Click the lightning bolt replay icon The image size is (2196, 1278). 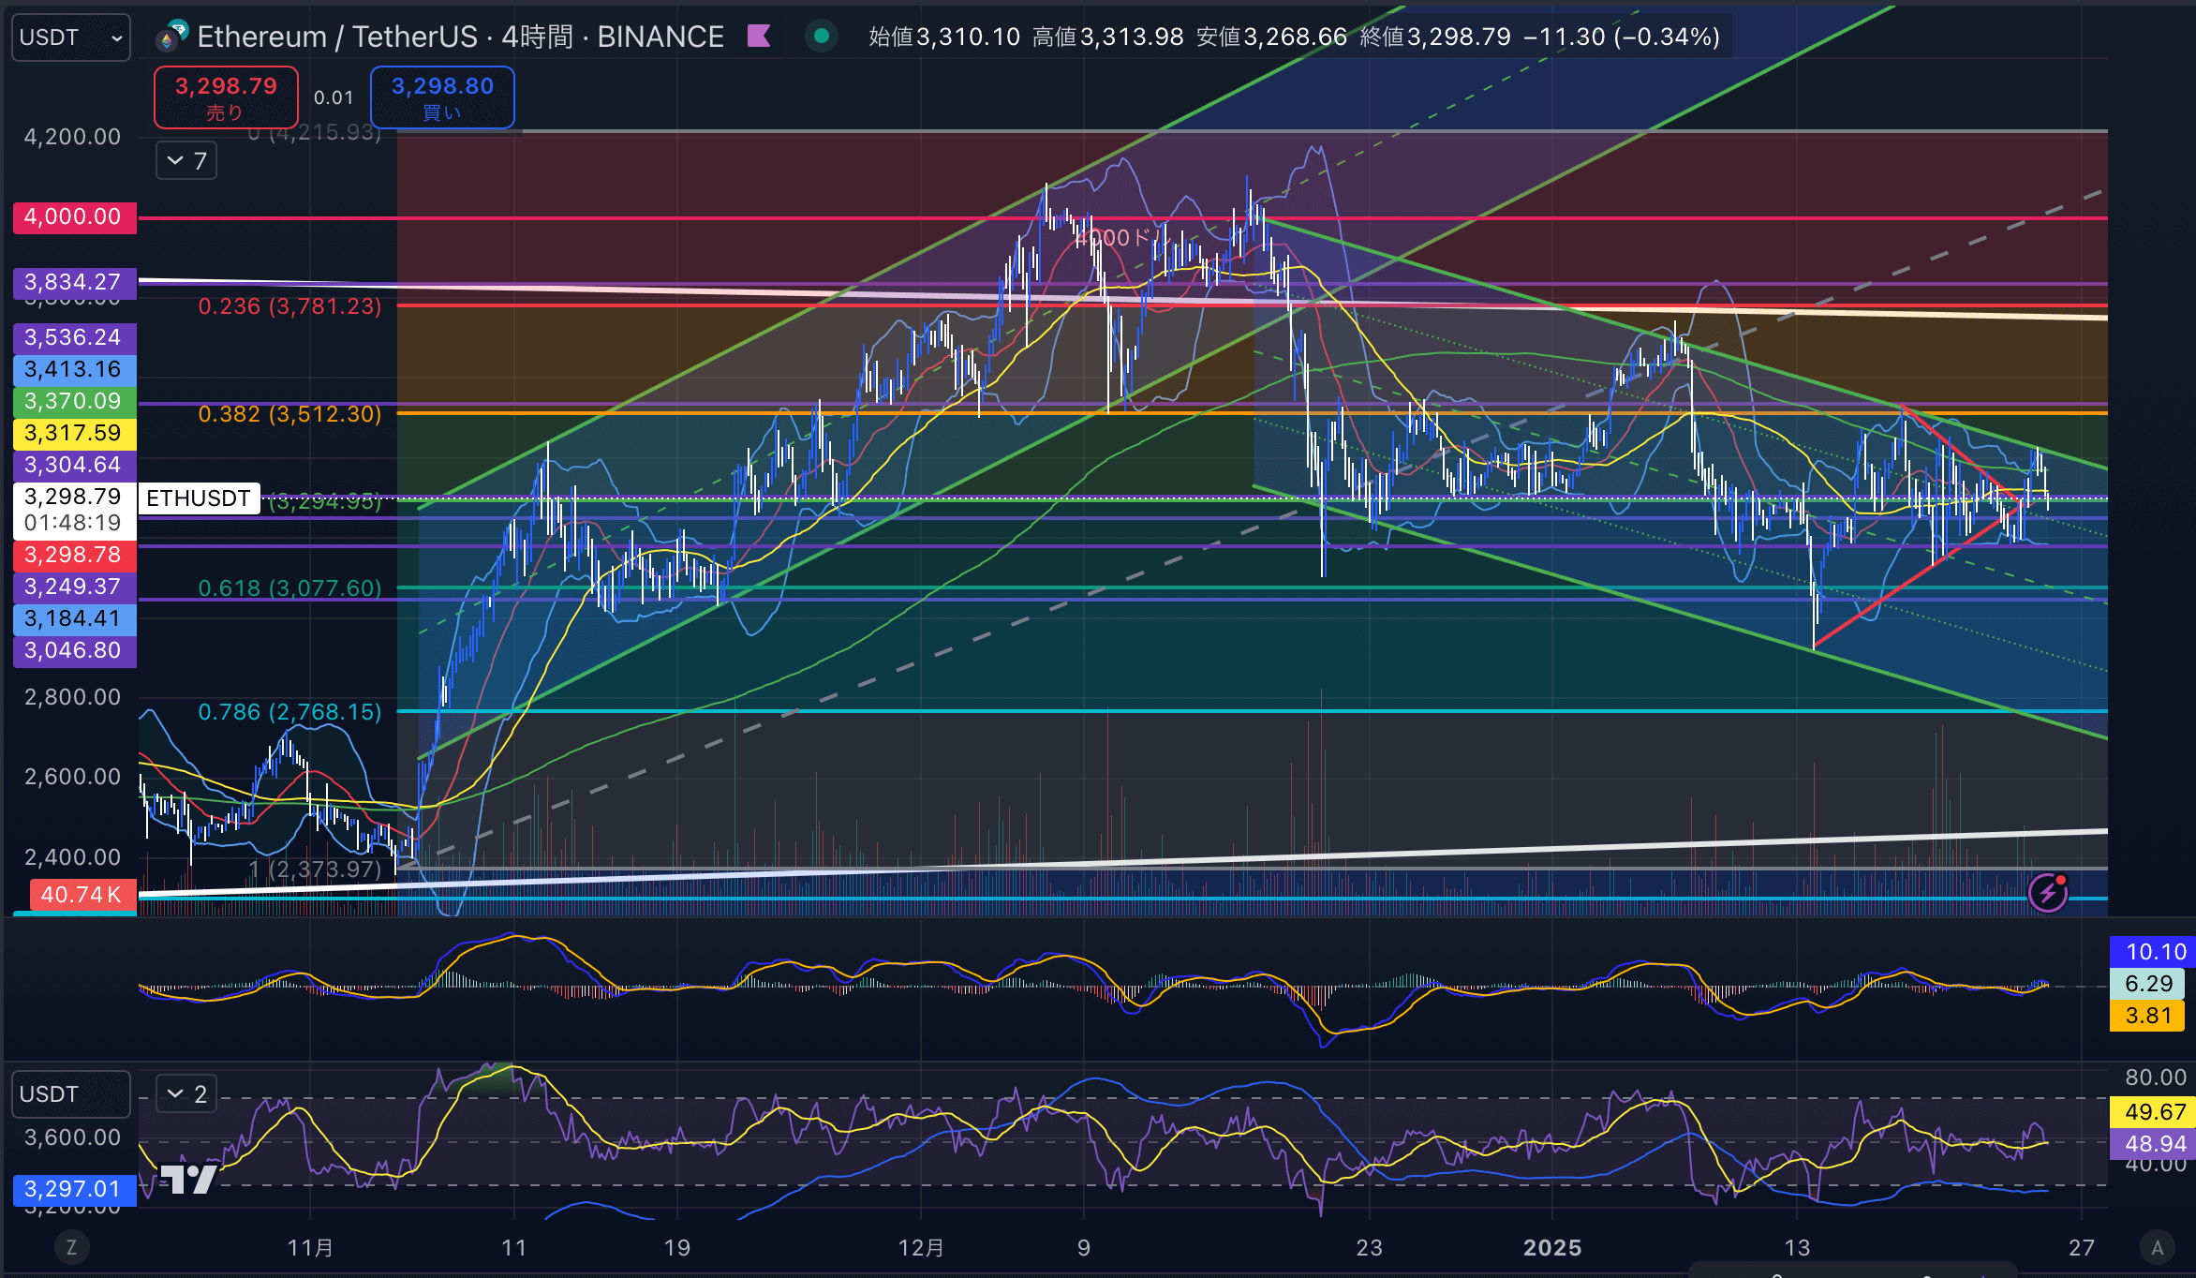[2049, 892]
